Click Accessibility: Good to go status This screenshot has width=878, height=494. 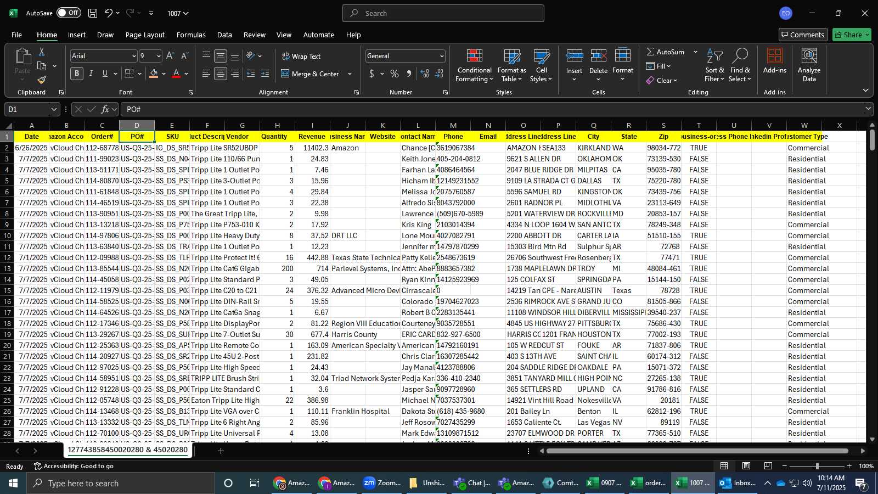point(74,466)
